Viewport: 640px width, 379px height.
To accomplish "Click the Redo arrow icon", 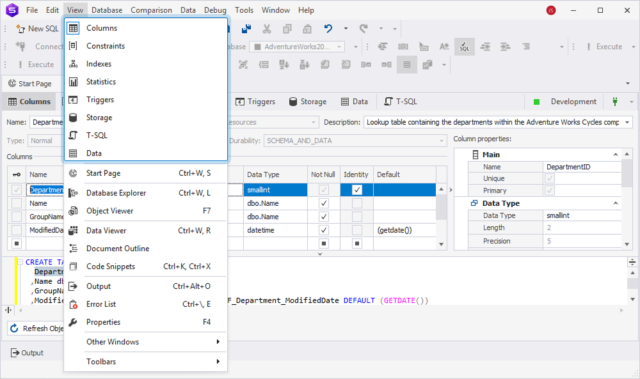I will click(x=364, y=29).
